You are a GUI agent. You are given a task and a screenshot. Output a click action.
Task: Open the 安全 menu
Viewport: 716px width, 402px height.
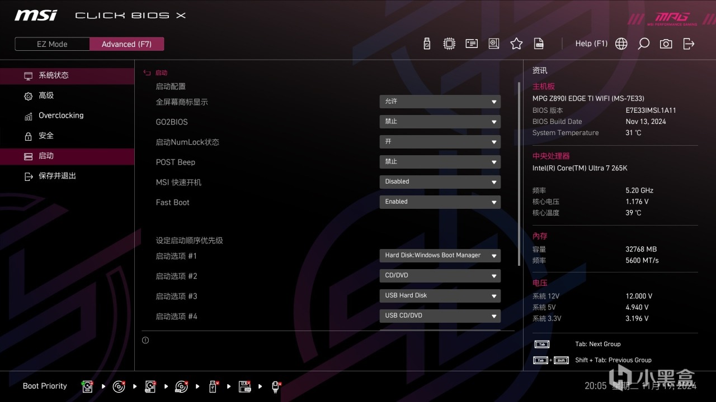67,136
